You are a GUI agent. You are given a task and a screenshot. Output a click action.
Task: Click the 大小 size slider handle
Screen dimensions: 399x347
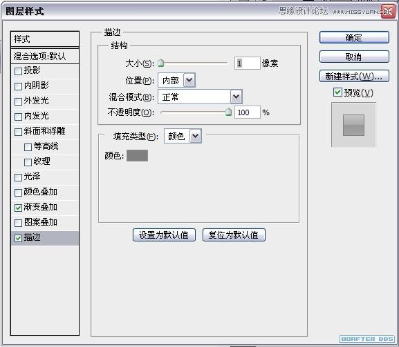coord(161,63)
